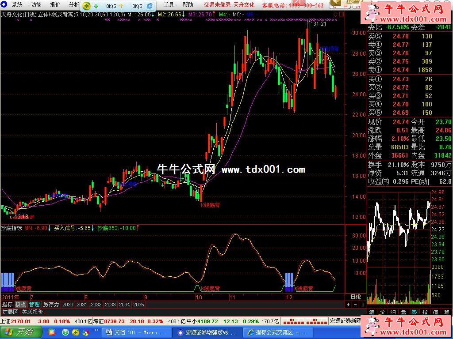Click the application logo icon beside 系统
Image resolution: width=453 pixels, height=339 pixels.
(5, 5)
